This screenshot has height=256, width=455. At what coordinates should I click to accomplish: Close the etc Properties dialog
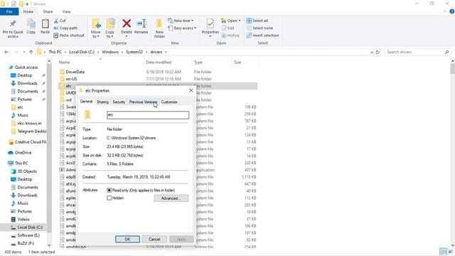[x=191, y=90]
